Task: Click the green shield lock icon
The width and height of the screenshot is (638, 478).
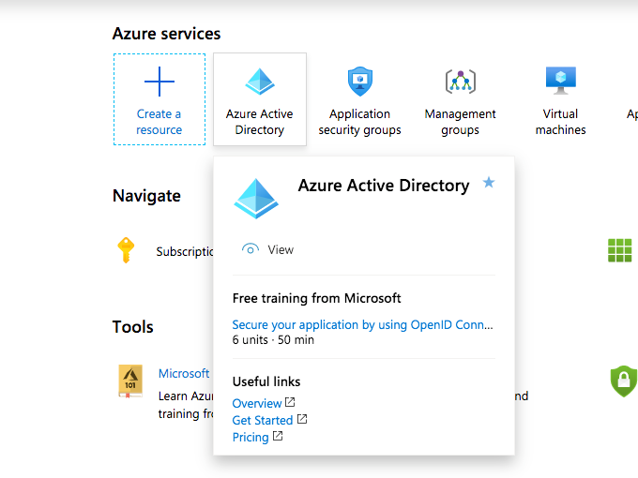Action: [623, 381]
